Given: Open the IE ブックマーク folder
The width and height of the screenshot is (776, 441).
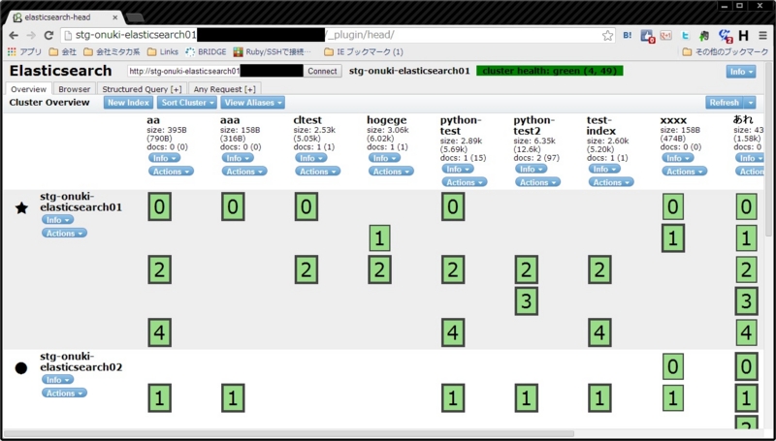Looking at the screenshot, I should coord(364,51).
